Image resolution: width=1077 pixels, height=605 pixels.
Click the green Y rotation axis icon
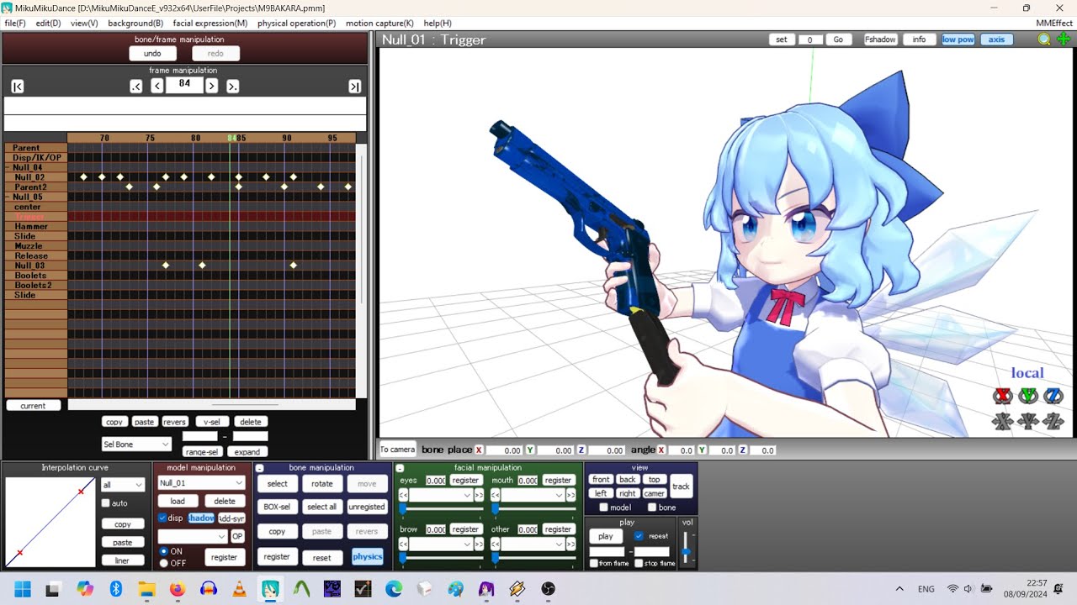(1028, 396)
